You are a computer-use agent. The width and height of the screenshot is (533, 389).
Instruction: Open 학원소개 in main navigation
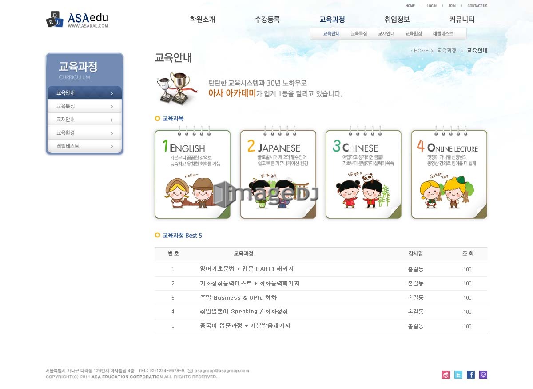[203, 20]
